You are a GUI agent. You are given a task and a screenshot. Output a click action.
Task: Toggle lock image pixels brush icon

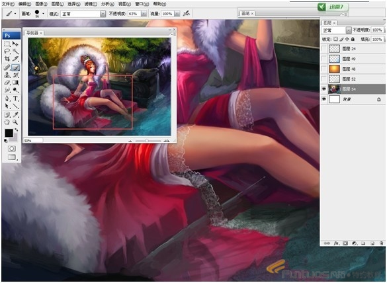(x=341, y=39)
